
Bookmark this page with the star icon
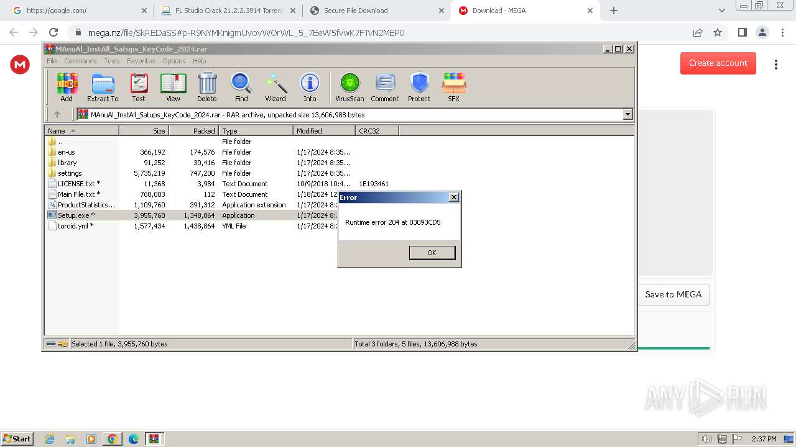point(718,32)
